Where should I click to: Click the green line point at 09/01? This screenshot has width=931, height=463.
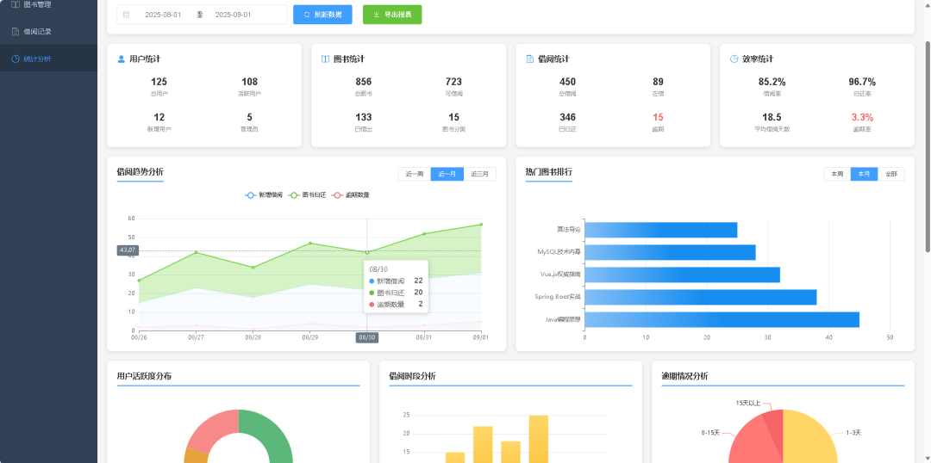click(481, 225)
